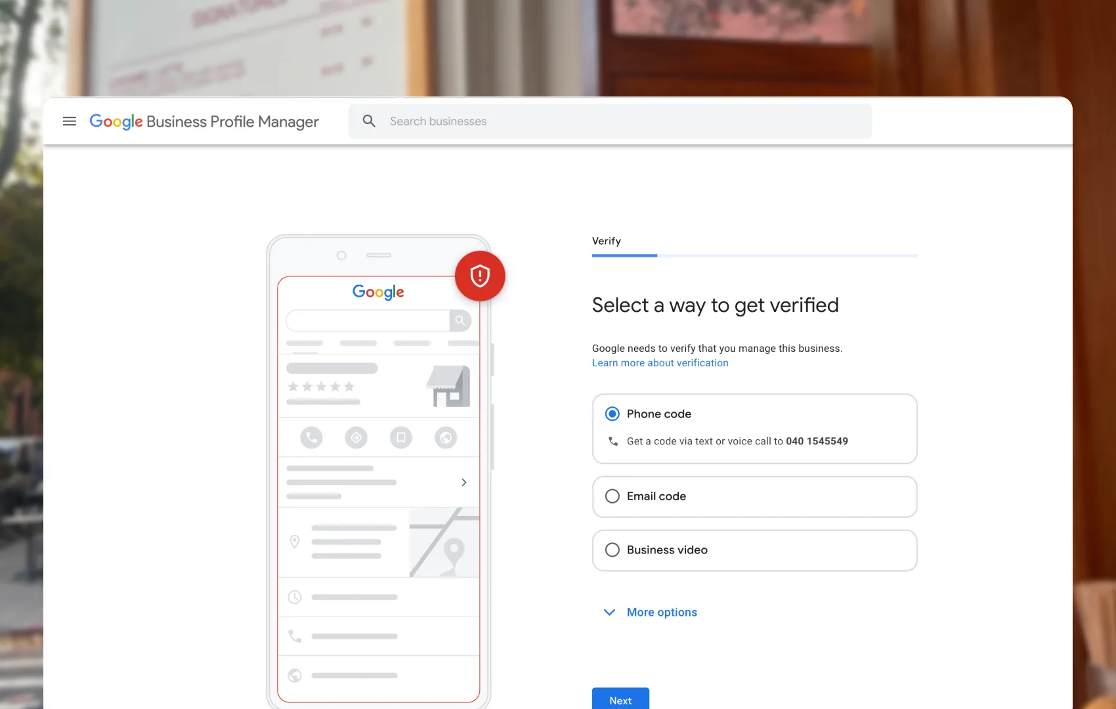Image resolution: width=1116 pixels, height=709 pixels.
Task: Click the right chevron in phone illustration
Action: click(464, 483)
